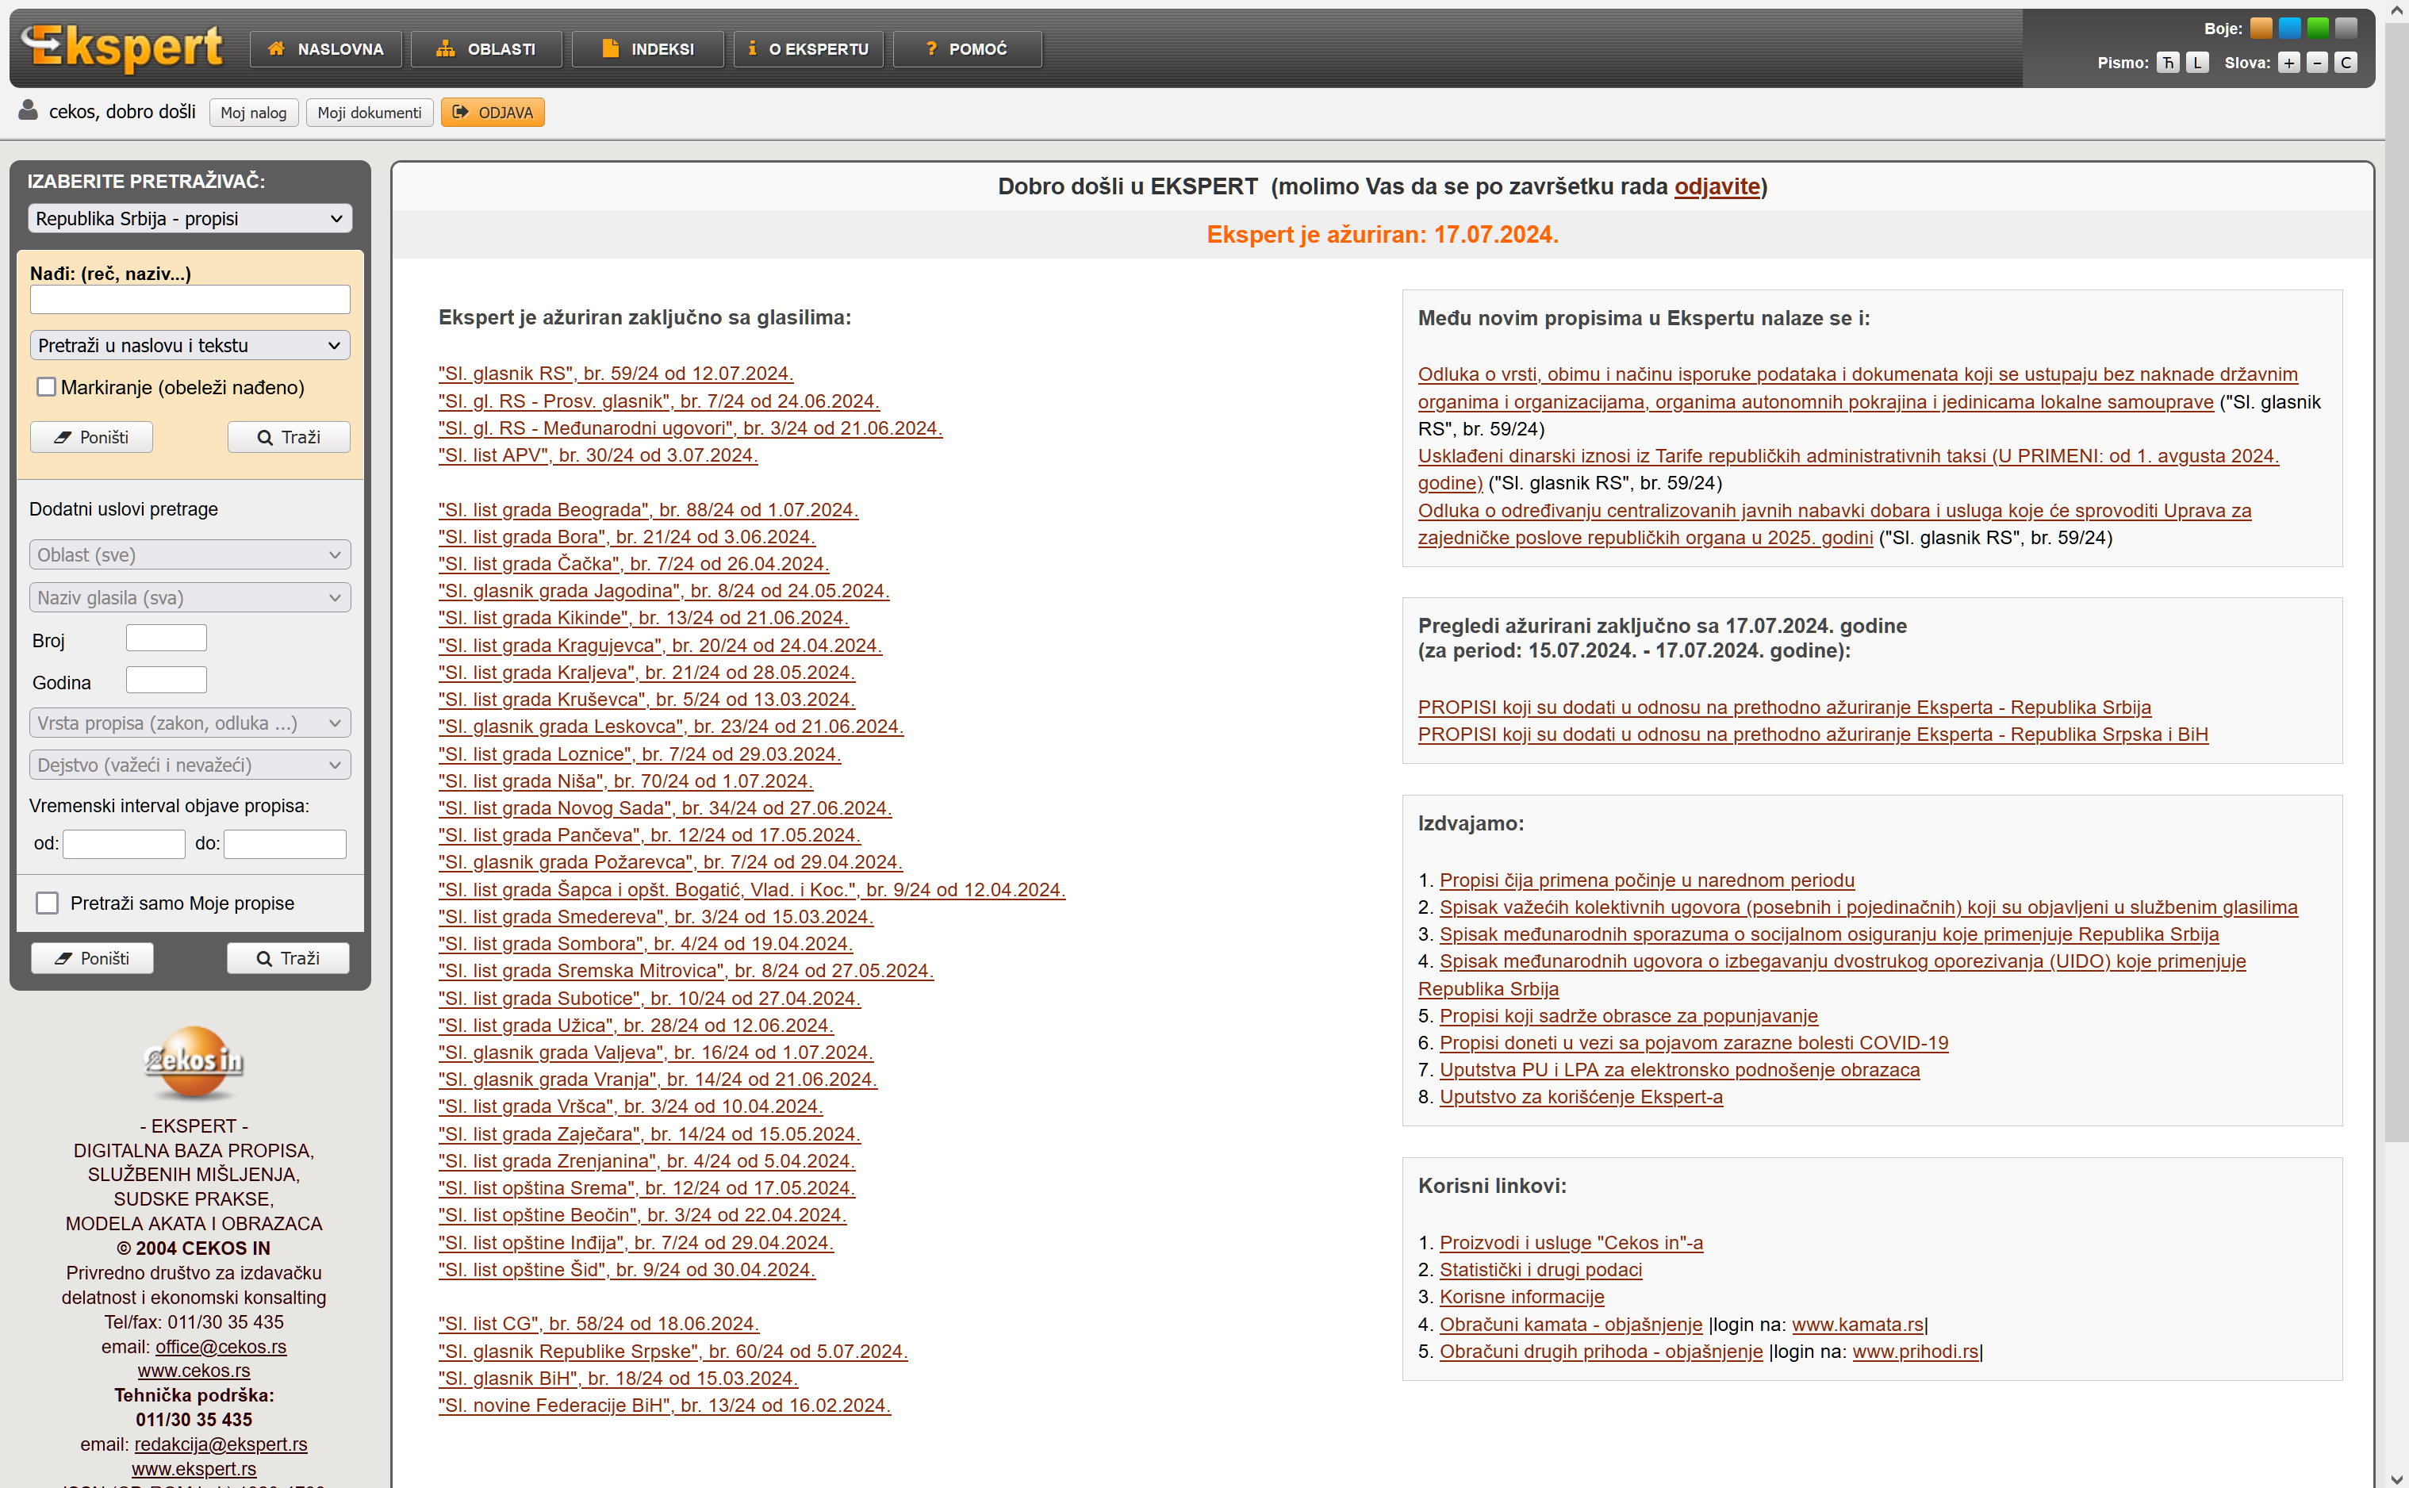This screenshot has height=1488, width=2409.
Task: Apply the blue color theme
Action: tap(2289, 29)
